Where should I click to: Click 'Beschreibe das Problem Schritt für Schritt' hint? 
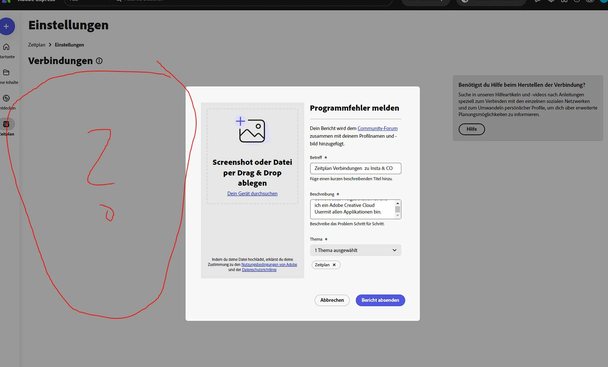(x=347, y=224)
